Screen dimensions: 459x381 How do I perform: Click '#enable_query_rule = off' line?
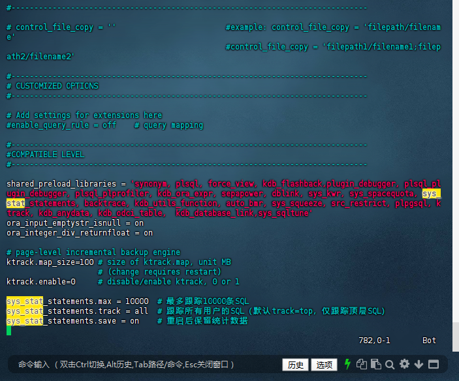pyautogui.click(x=61, y=125)
